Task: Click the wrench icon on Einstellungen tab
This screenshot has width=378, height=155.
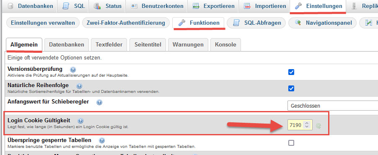Action: click(299, 6)
